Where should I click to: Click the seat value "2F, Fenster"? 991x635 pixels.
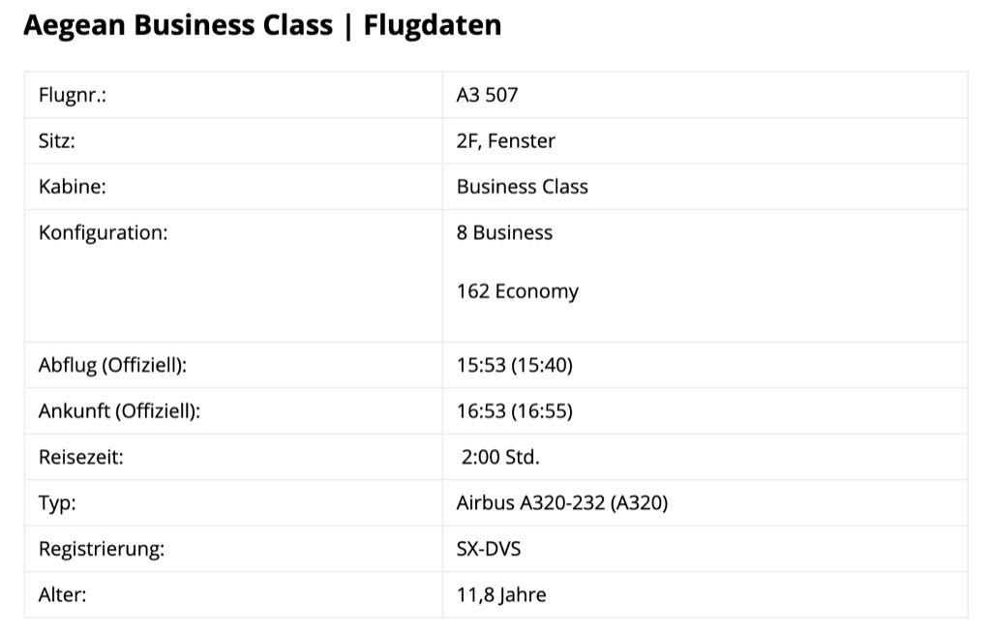click(x=505, y=140)
